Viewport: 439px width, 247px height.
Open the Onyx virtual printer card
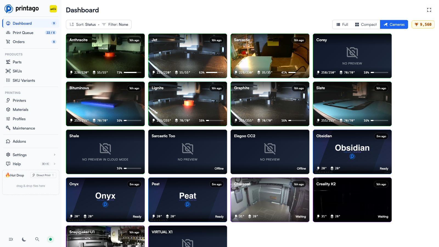point(105,200)
